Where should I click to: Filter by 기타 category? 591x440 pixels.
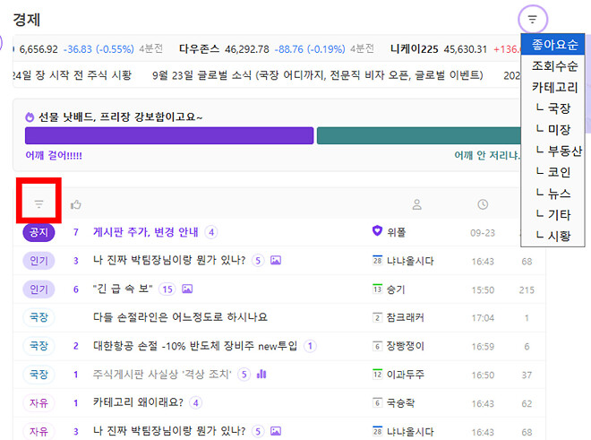click(x=552, y=215)
